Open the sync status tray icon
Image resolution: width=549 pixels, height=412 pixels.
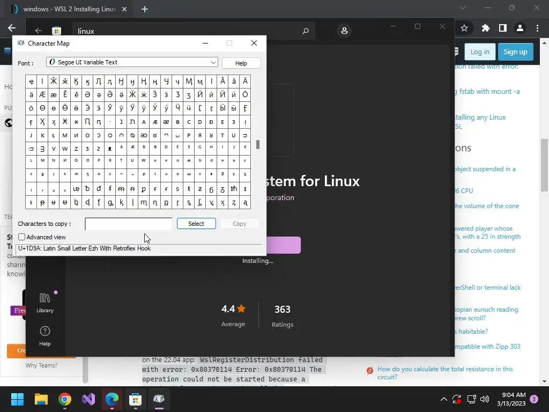coord(457,399)
